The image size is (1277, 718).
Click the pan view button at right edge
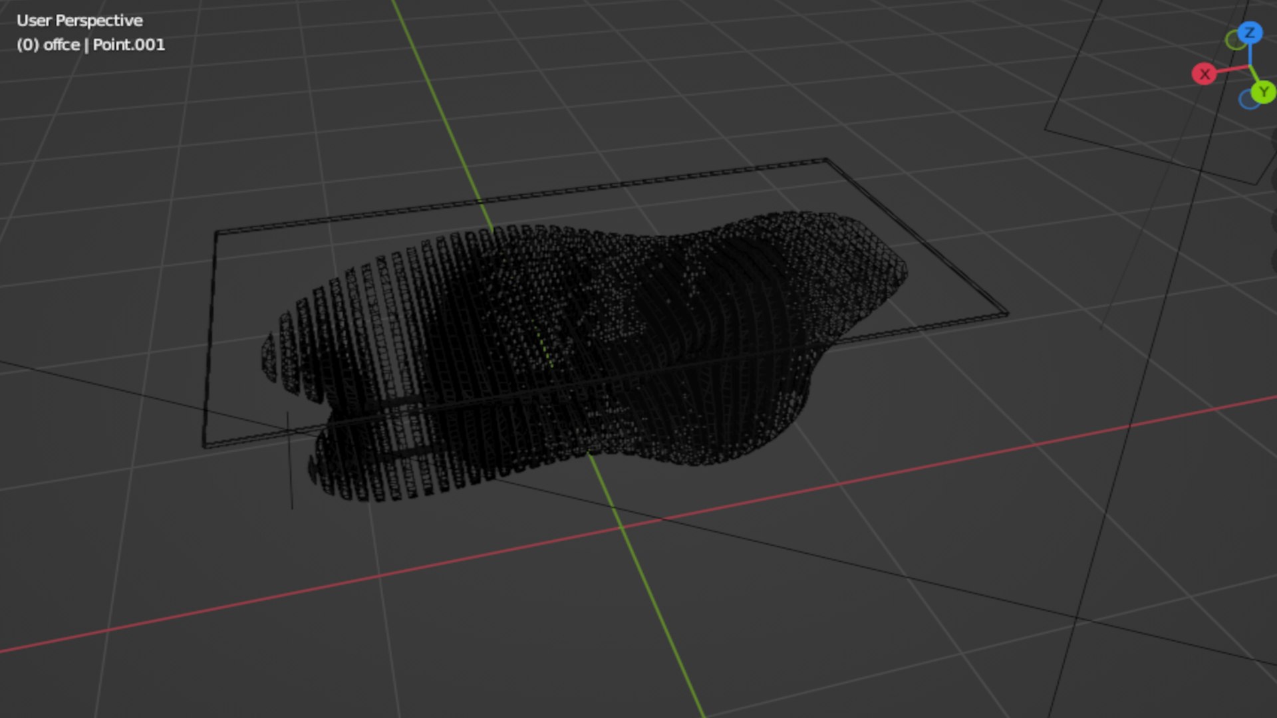1274,179
